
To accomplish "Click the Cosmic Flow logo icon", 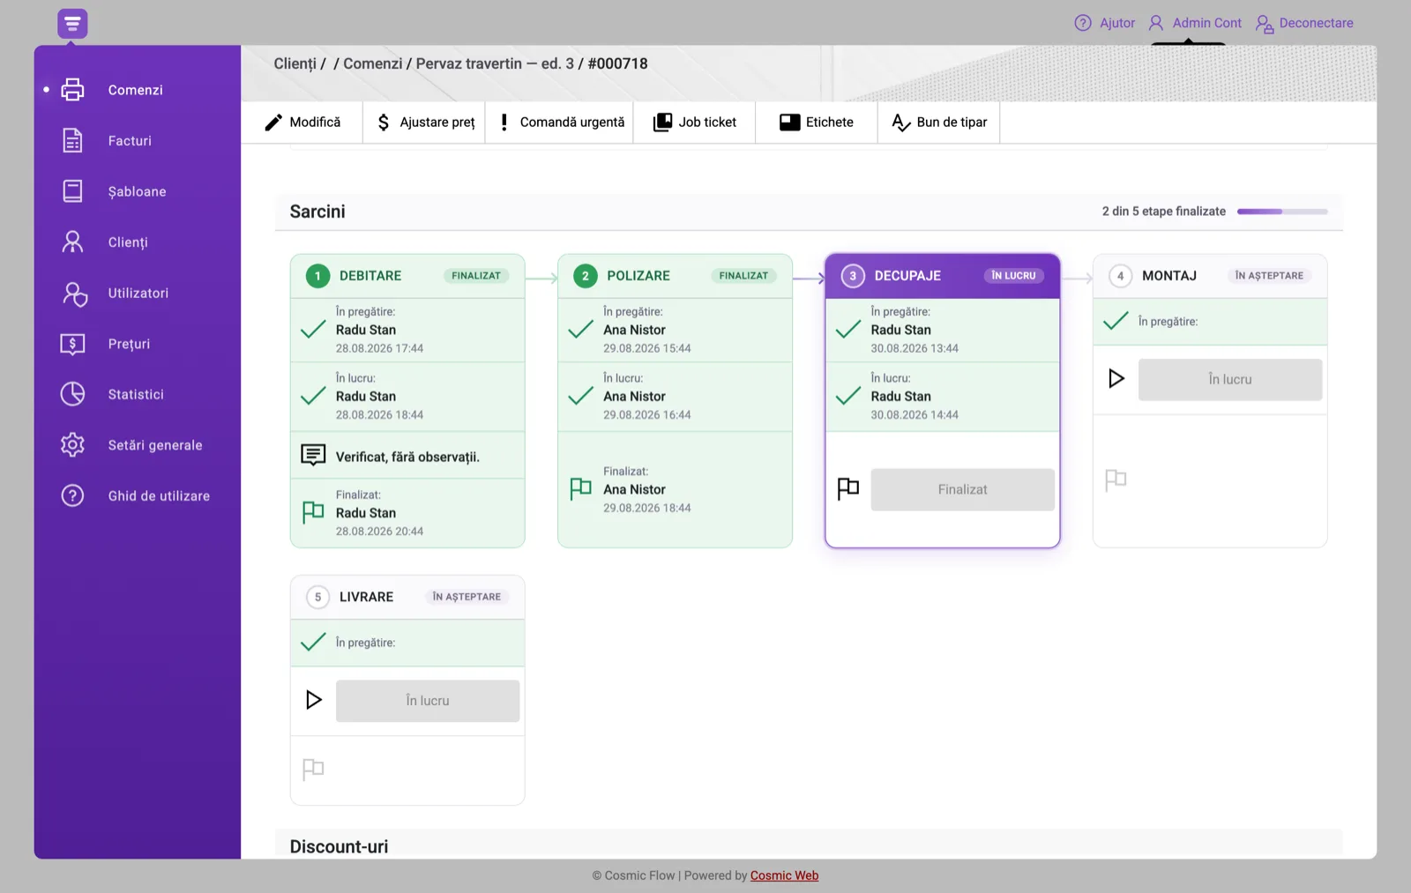I will pyautogui.click(x=72, y=24).
